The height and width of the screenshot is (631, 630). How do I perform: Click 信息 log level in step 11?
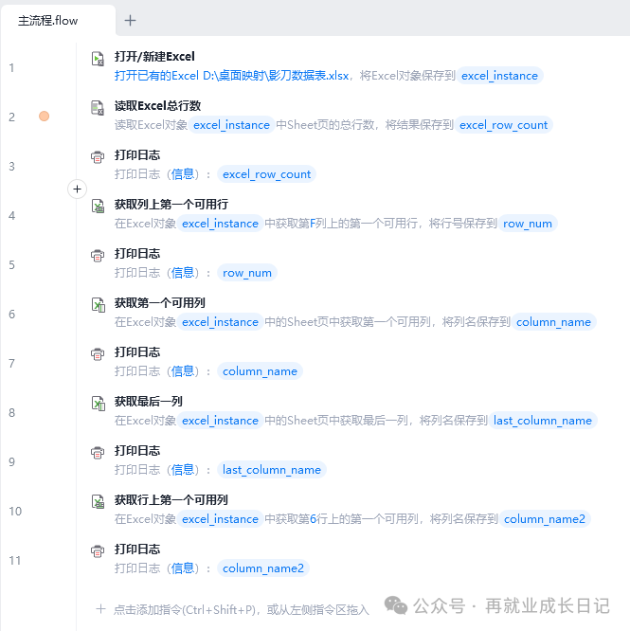pos(183,568)
